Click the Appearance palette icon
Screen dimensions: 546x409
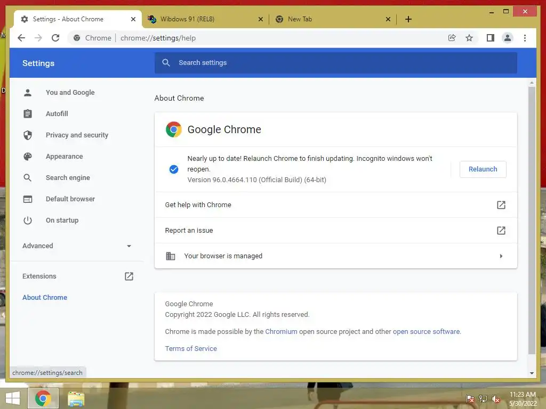coord(28,157)
